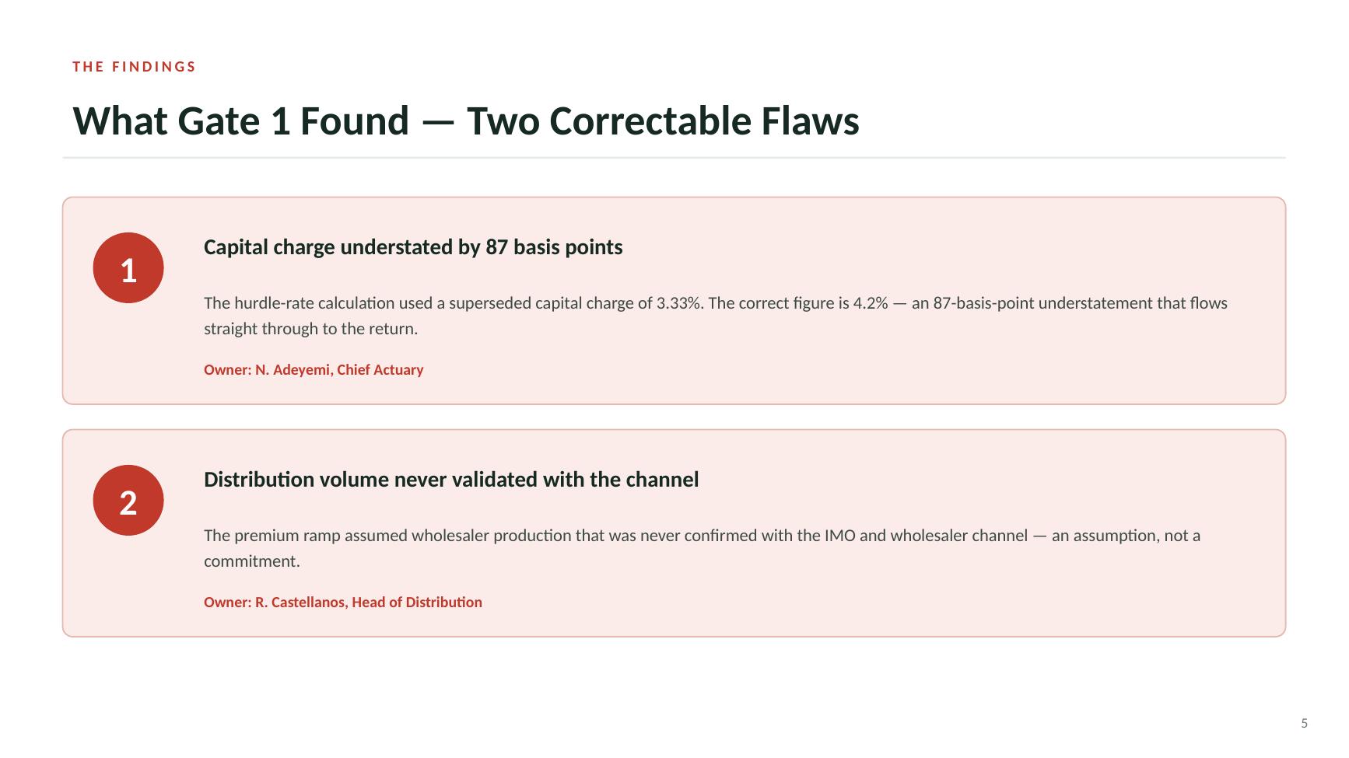
Task: Select heading Capital charge understated by 87 basis points
Action: [413, 247]
